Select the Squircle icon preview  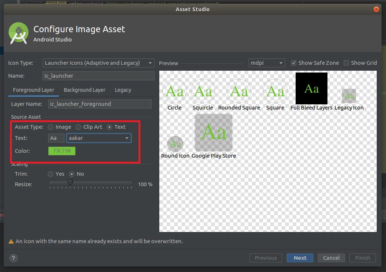pos(203,91)
